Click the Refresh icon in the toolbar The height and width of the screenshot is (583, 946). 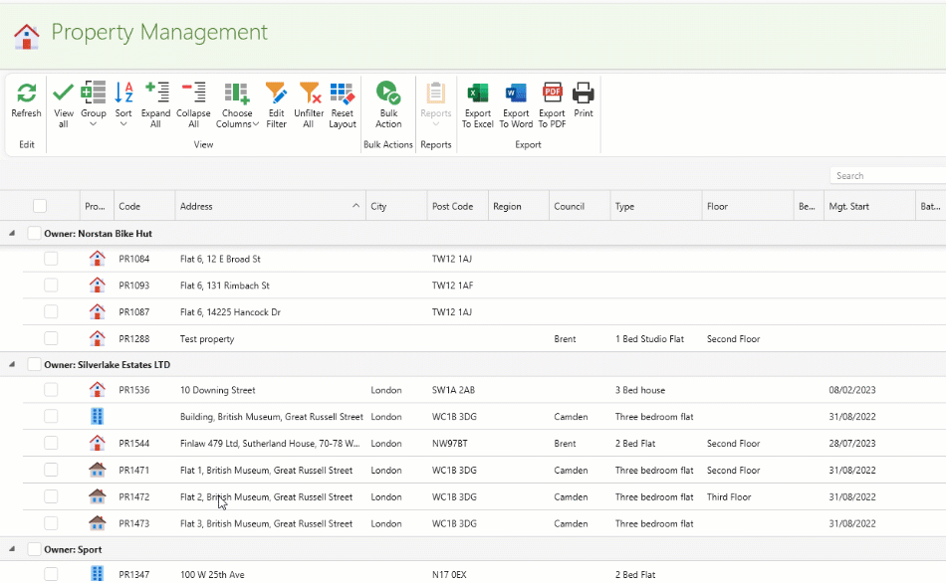tap(26, 94)
